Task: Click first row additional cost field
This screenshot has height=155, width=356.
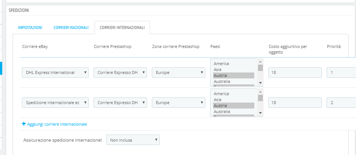Action: tap(295, 72)
